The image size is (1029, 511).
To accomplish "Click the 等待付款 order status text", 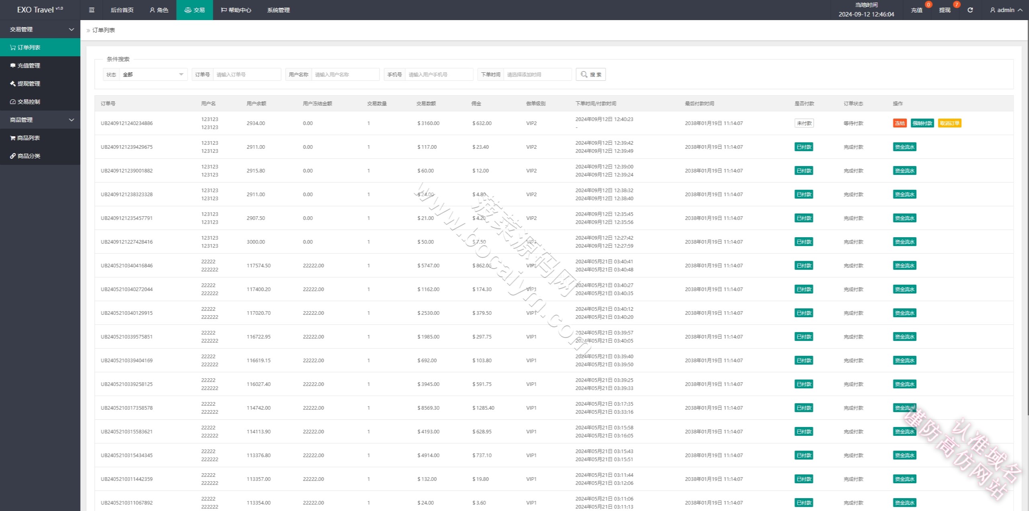I will (x=853, y=123).
